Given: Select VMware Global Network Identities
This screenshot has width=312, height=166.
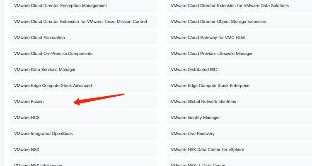Looking at the screenshot, I should 239,102.
